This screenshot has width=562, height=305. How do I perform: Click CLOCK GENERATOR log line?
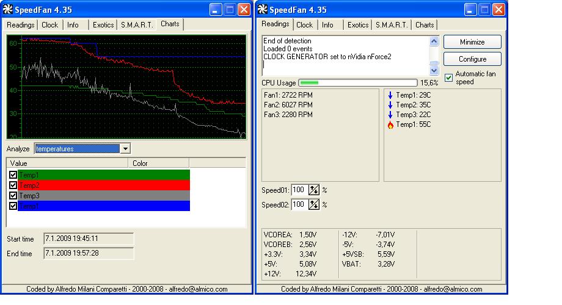point(327,57)
